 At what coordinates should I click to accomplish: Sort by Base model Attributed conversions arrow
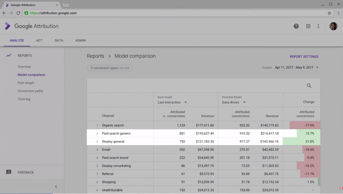pos(164,116)
